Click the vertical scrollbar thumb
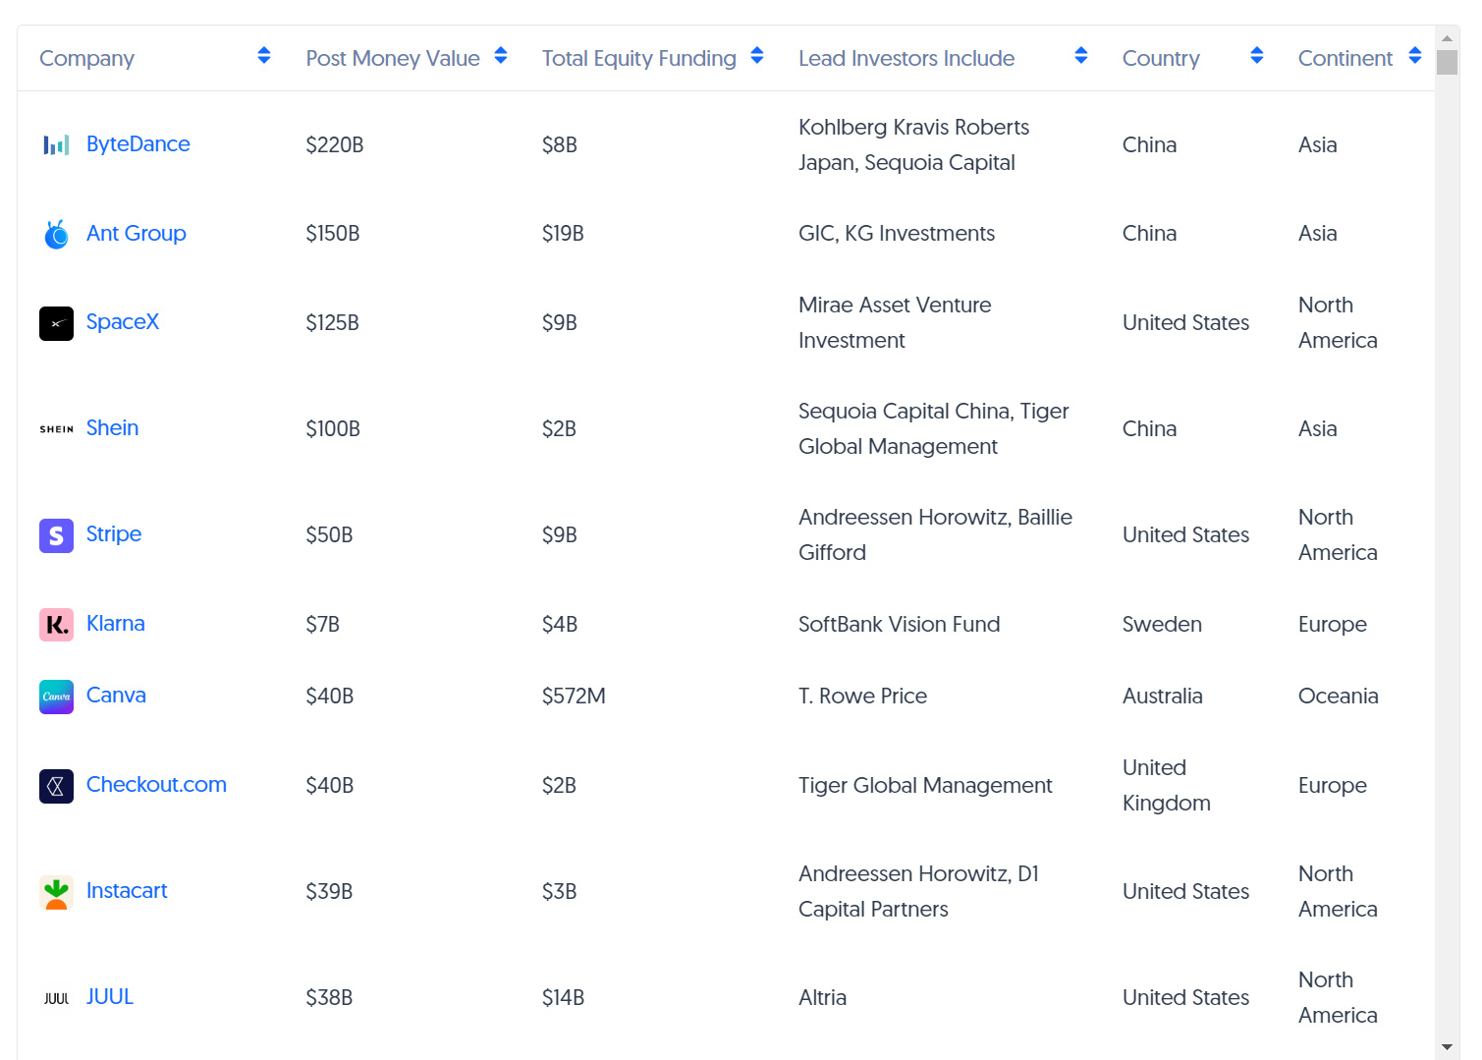Image resolution: width=1482 pixels, height=1060 pixels. point(1447,62)
